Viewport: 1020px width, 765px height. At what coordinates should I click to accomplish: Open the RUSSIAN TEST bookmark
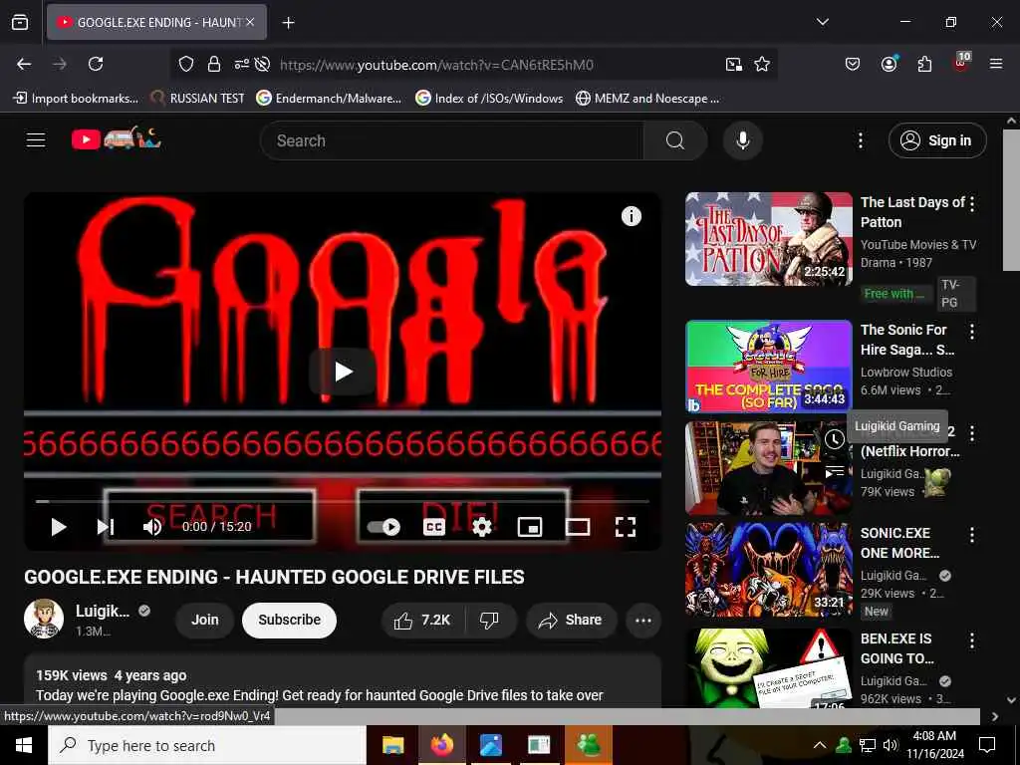198,99
